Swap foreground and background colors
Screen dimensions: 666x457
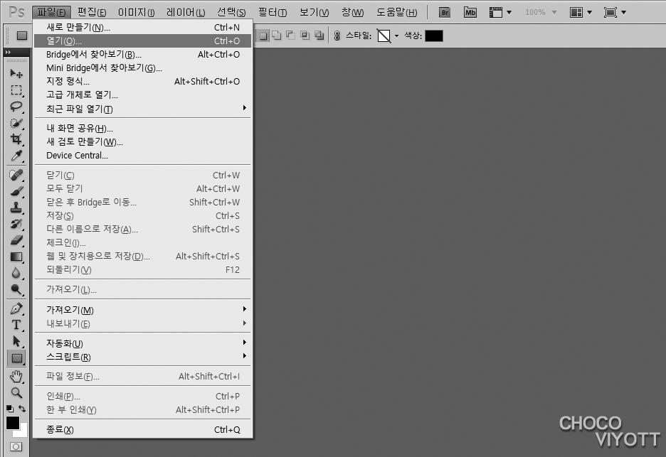click(23, 409)
